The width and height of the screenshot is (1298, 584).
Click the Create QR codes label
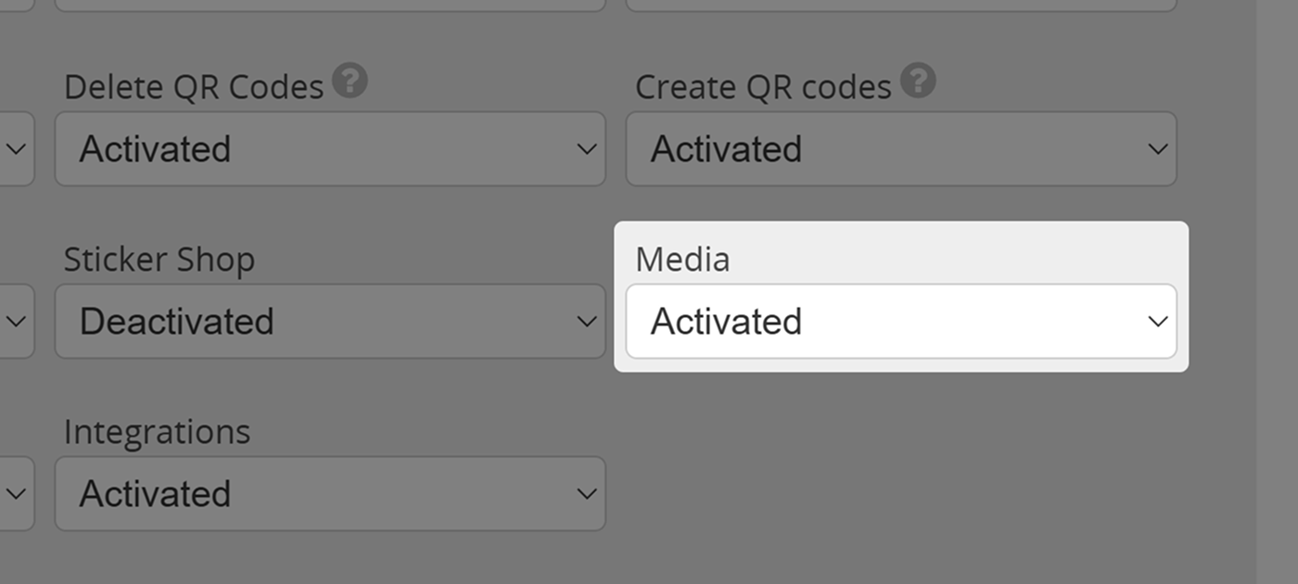point(764,86)
